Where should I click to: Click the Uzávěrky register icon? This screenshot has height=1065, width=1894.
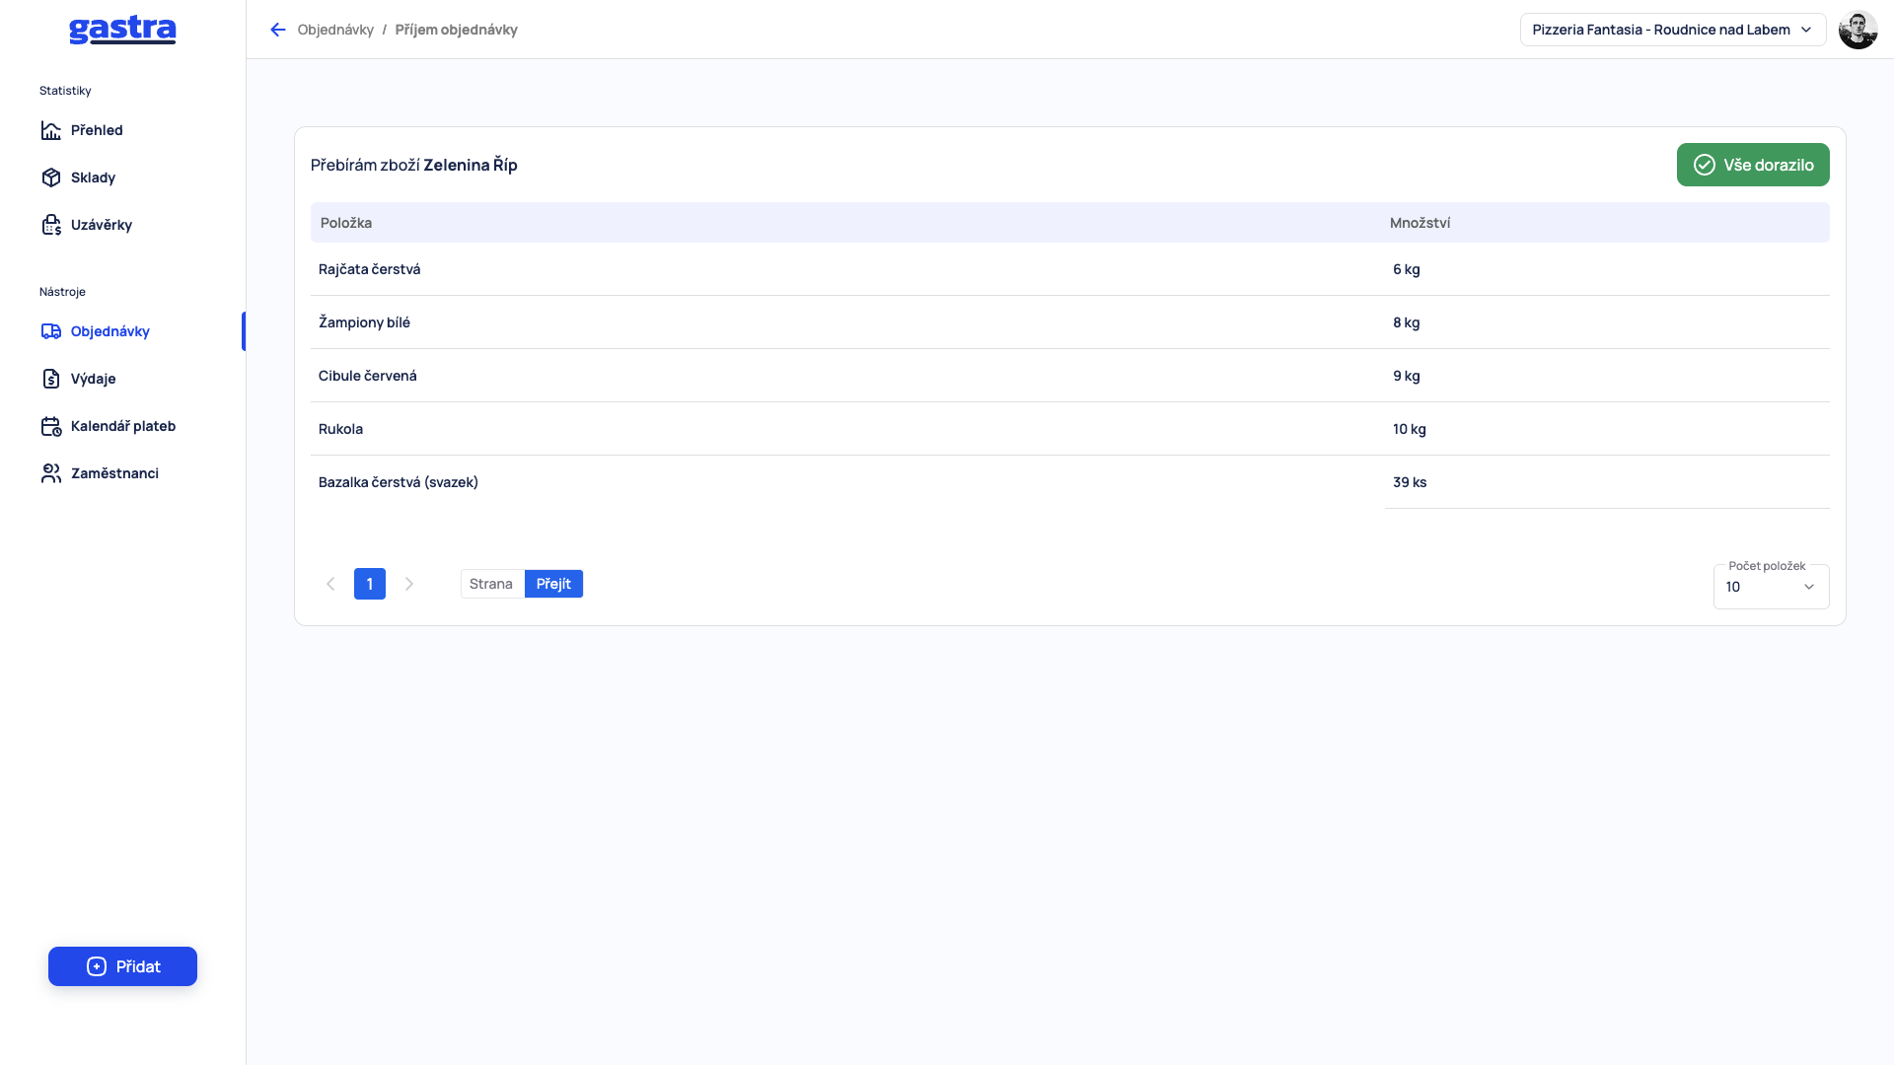(x=51, y=225)
